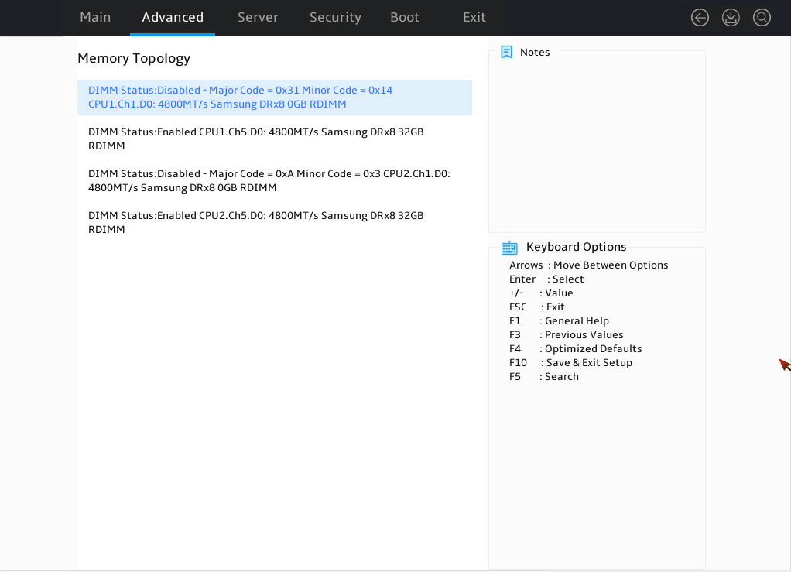Click the save/download icon in the header

coord(731,18)
